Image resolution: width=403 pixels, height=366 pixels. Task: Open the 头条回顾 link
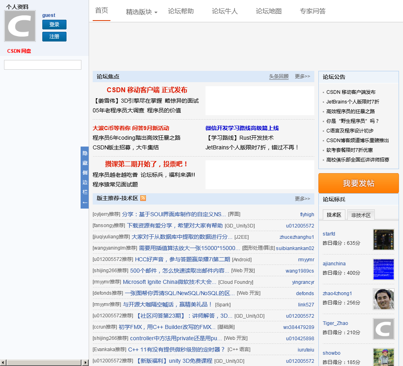pyautogui.click(x=278, y=76)
